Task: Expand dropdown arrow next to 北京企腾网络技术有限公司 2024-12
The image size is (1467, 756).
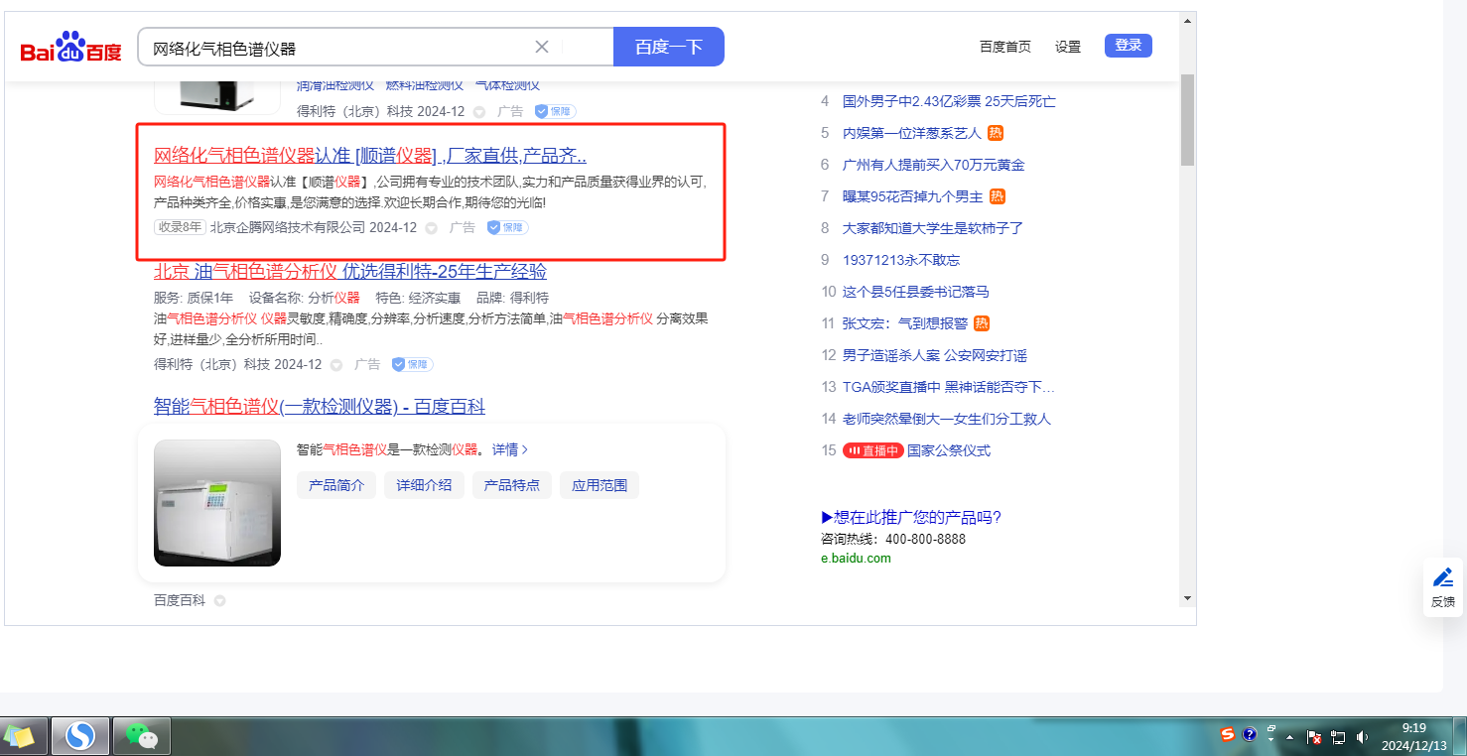Action: point(432,228)
